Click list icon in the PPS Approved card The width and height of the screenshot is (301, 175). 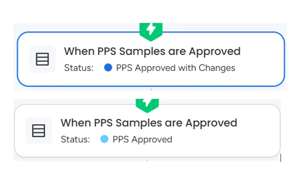[38, 131]
